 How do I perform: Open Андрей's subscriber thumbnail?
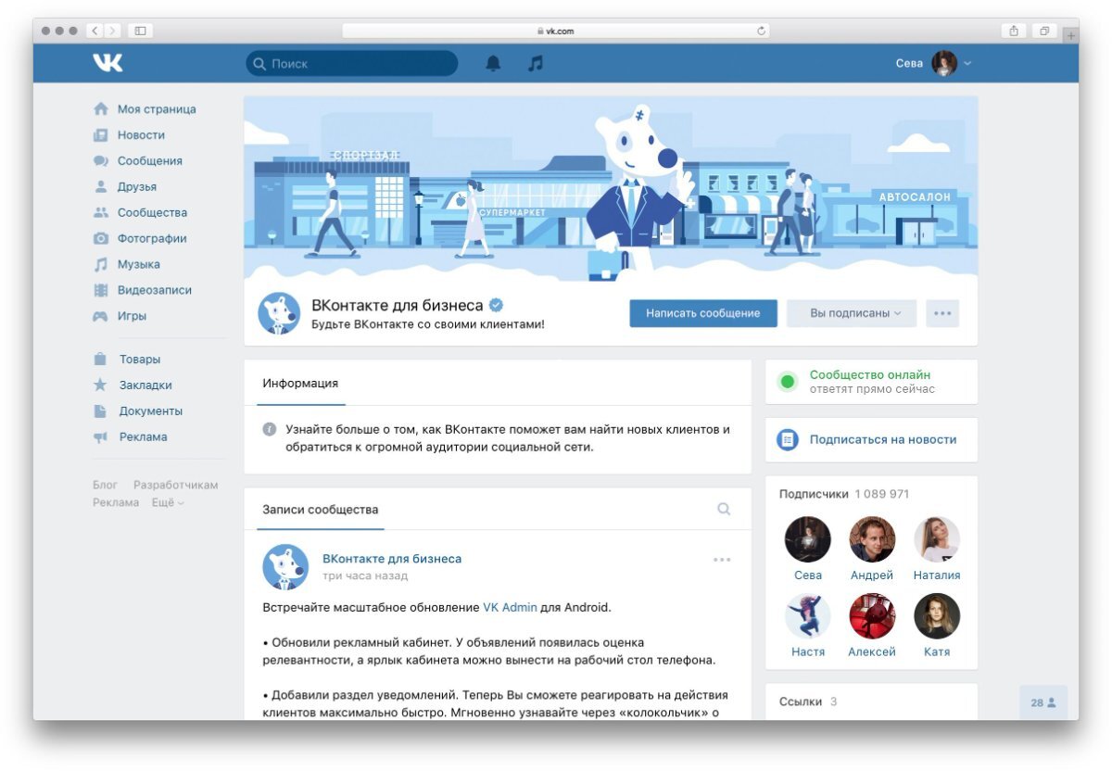coord(871,538)
